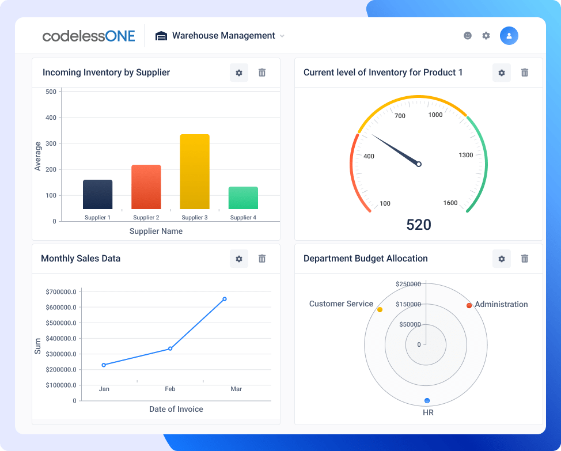
Task: Open settings for Monthly Sales Data chart
Action: click(239, 259)
